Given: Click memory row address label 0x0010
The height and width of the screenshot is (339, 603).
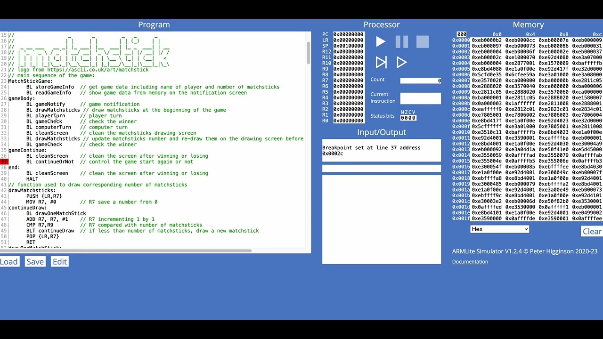Looking at the screenshot, I should tap(461, 132).
